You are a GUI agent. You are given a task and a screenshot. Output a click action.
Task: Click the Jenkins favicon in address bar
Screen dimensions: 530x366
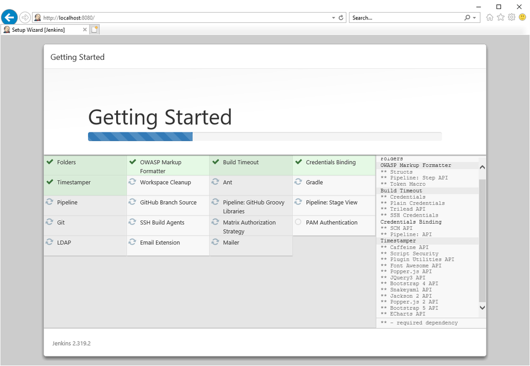38,17
